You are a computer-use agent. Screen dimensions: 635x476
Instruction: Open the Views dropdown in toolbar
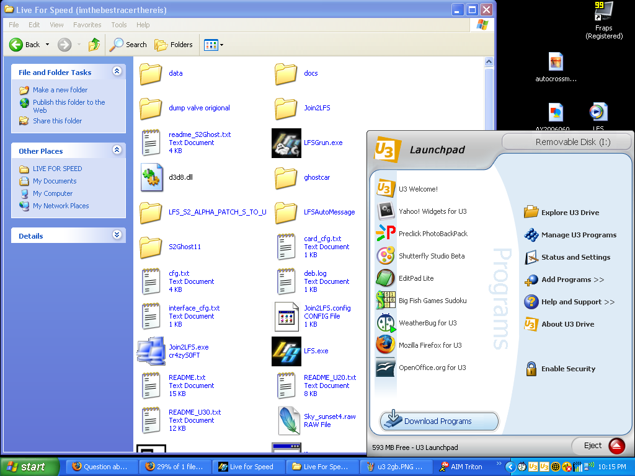click(x=221, y=45)
